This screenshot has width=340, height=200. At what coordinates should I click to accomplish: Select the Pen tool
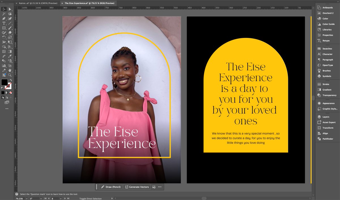4,18
